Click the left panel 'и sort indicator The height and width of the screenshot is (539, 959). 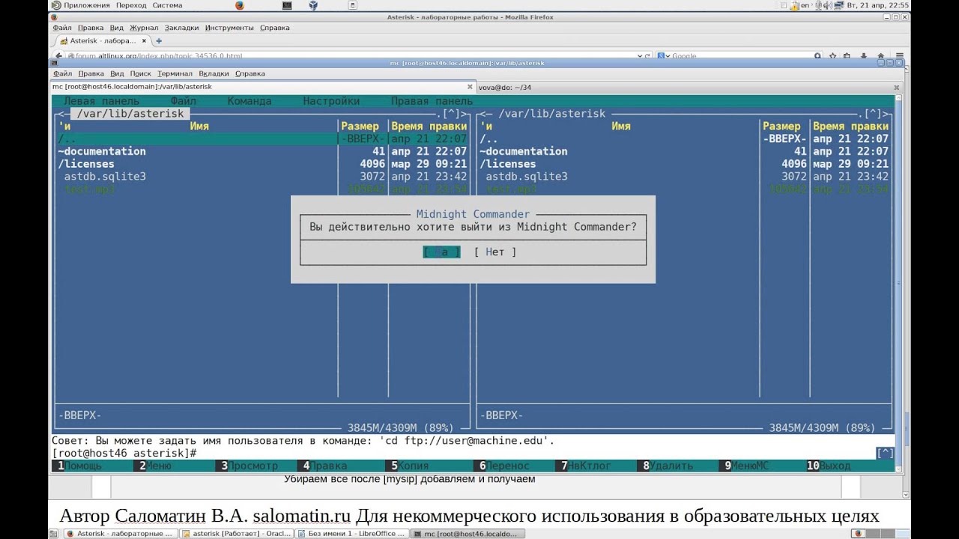click(64, 127)
